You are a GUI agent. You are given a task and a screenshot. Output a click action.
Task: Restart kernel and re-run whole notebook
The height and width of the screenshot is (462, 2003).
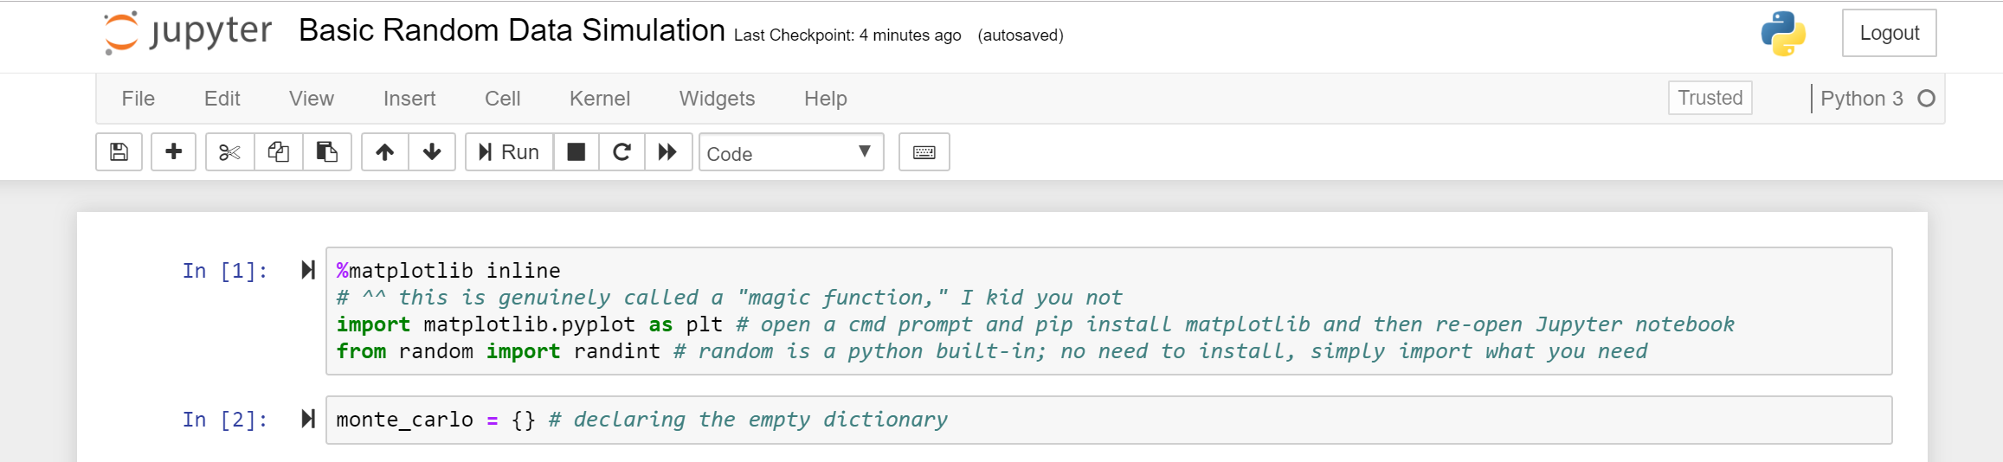click(x=667, y=152)
